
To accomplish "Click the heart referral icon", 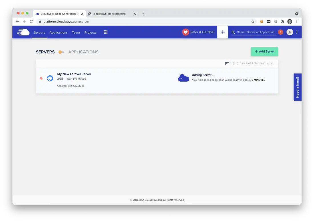I will pyautogui.click(x=186, y=32).
